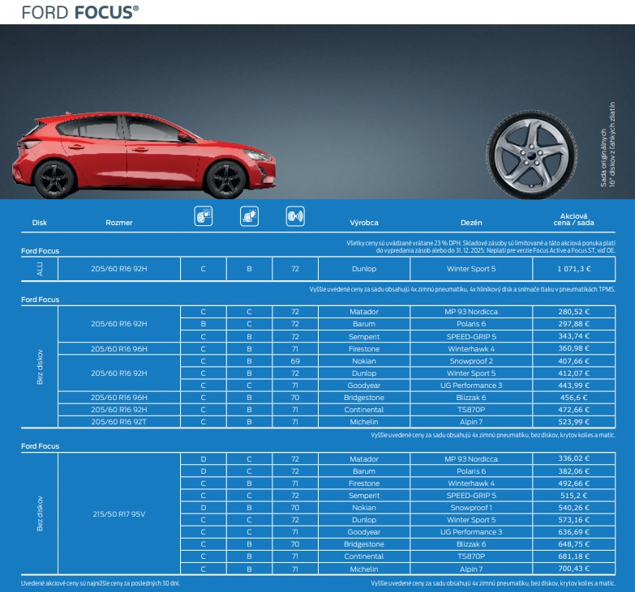635x592 pixels.
Task: Click the Snowproof 2 tread name
Action: click(x=471, y=360)
